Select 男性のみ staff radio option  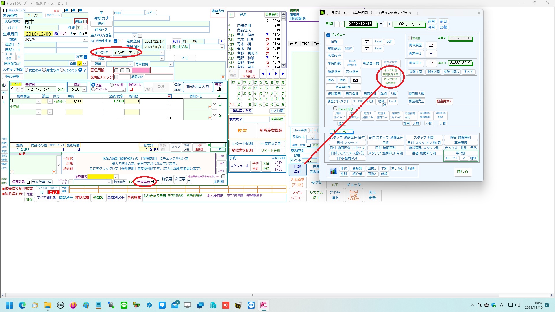[x=44, y=70]
